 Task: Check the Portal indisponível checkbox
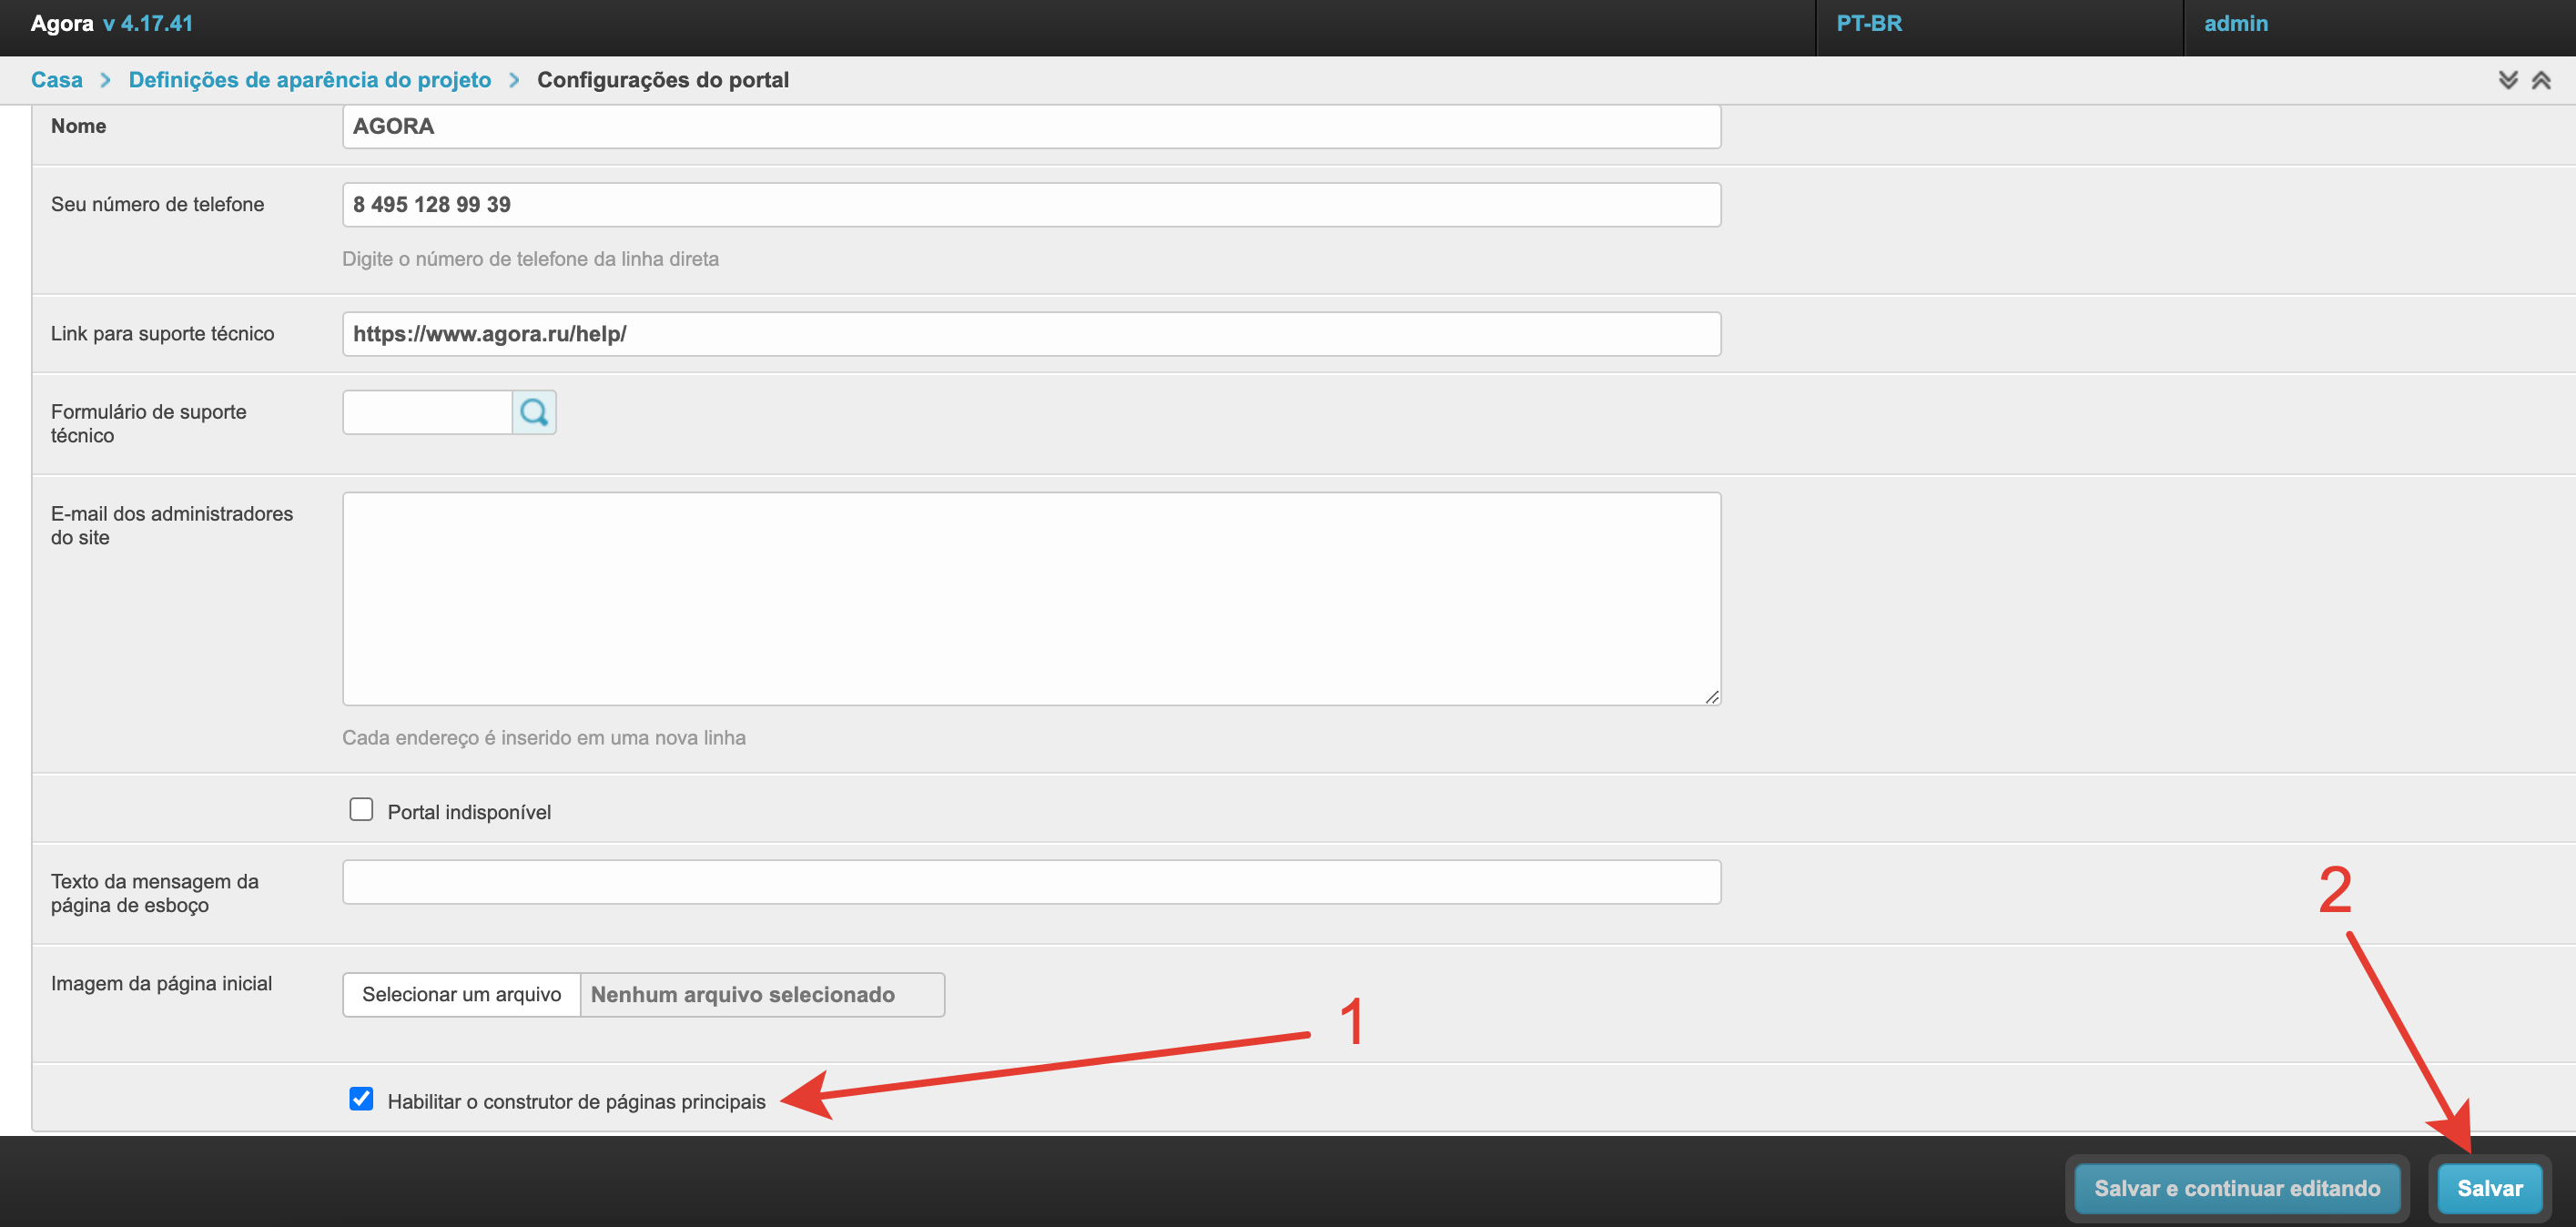tap(361, 809)
